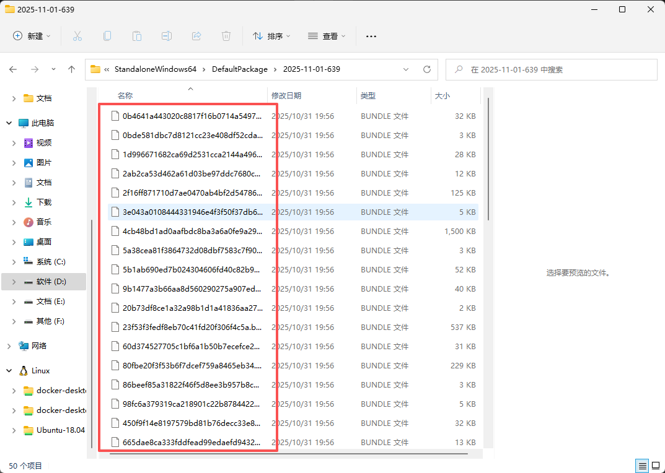665x473 pixels.
Task: Select file 23f53f3fedf8eb70c41fd20f306f4c5a
Action: [293, 328]
